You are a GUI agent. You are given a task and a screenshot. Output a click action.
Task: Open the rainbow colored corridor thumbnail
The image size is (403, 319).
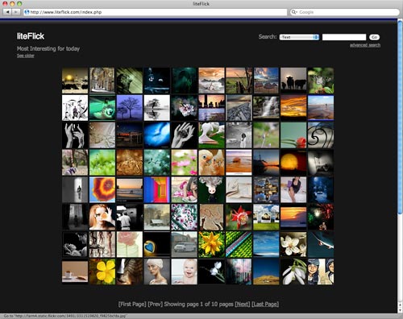click(x=157, y=190)
